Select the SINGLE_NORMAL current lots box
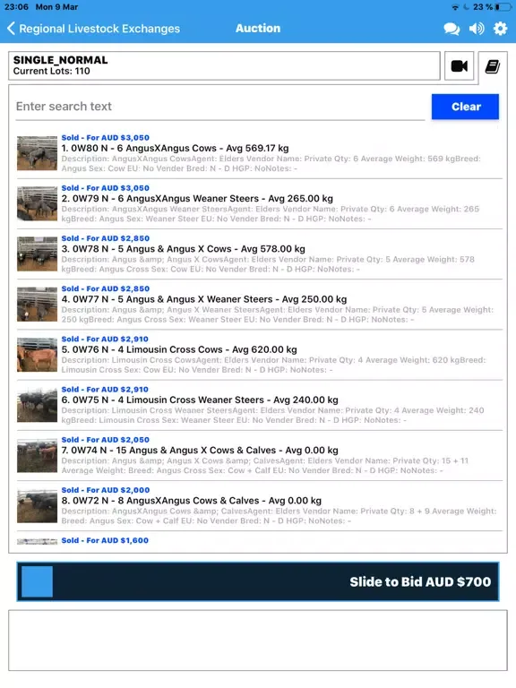This screenshot has height=688, width=516. tap(224, 65)
